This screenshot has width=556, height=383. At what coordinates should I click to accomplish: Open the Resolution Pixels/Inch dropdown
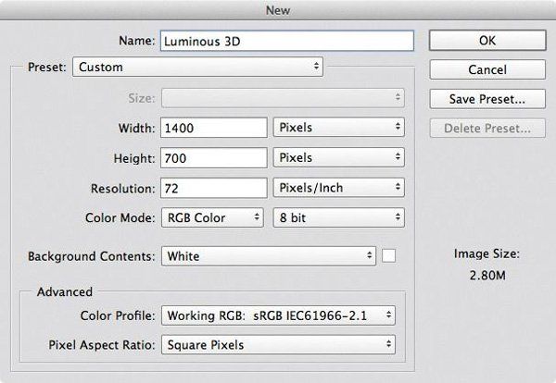pyautogui.click(x=338, y=188)
